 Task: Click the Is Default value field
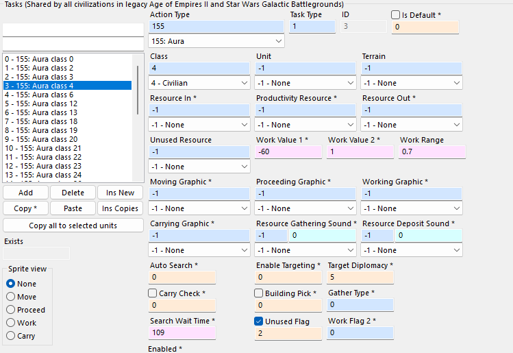point(425,27)
